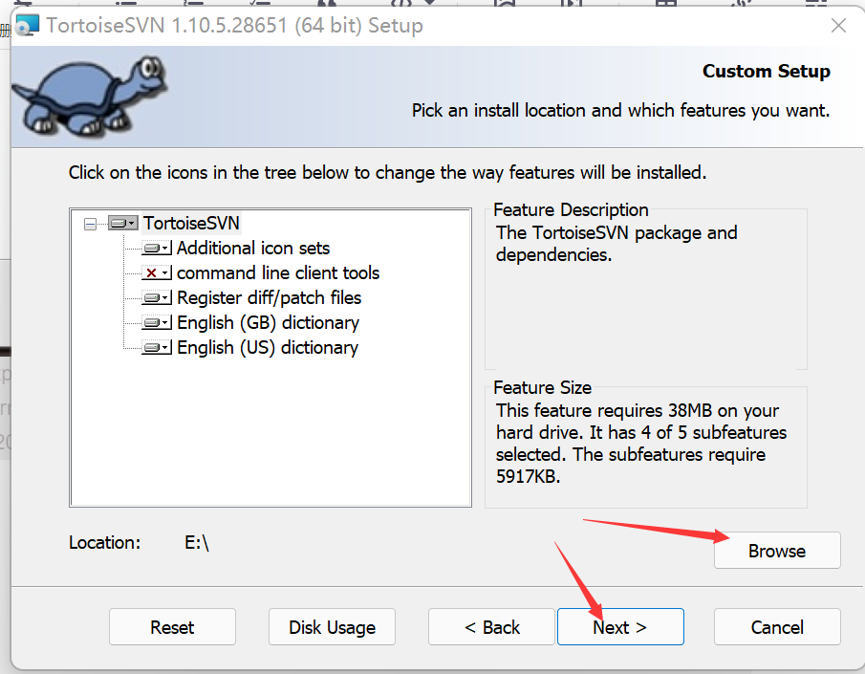Open English (GB) dictionary feature dropdown
The width and height of the screenshot is (865, 674).
(x=157, y=323)
